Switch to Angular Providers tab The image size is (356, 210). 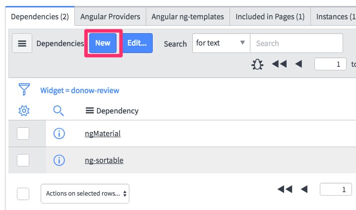(x=111, y=16)
